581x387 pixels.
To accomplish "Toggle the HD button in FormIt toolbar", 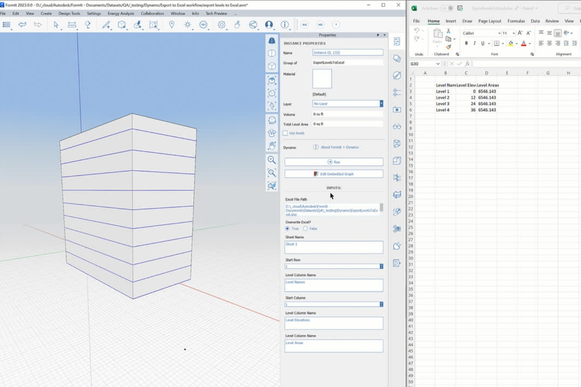I will 320,25.
